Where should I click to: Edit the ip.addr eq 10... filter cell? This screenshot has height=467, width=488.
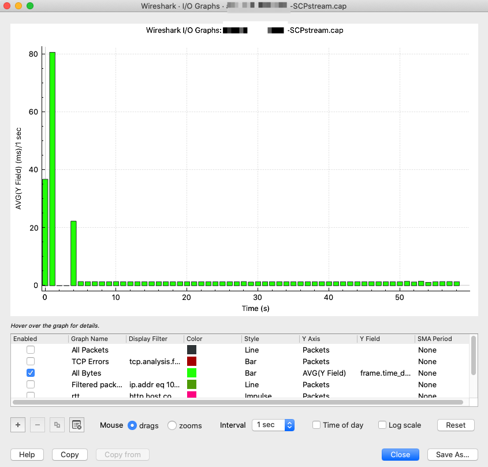(x=154, y=384)
